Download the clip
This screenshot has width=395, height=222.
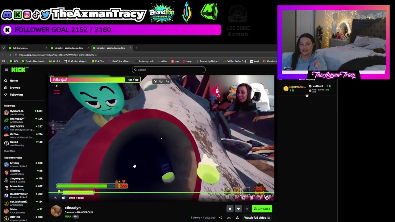click(x=229, y=218)
